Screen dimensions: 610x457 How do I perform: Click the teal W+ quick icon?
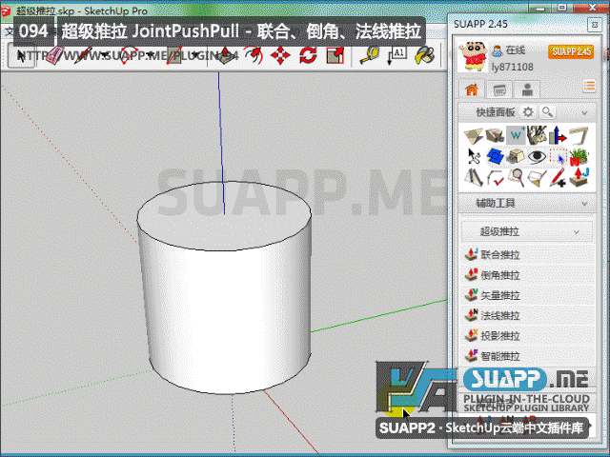516,135
